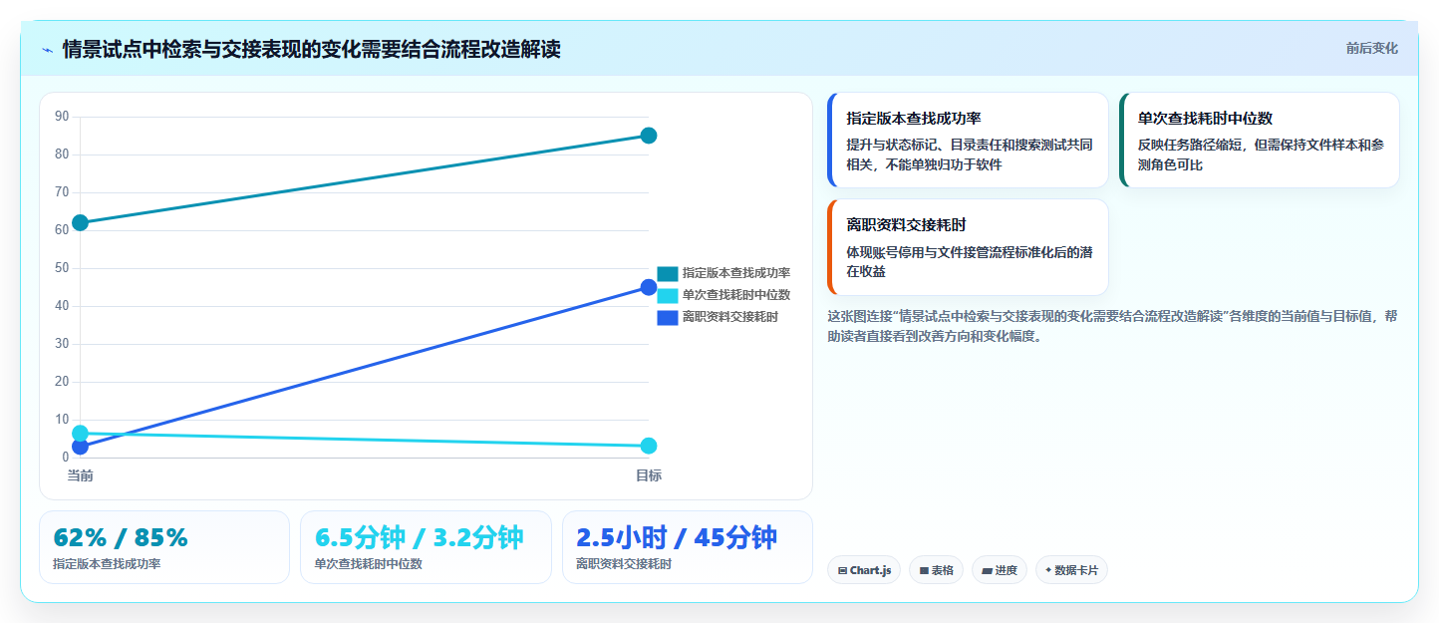Select the 2.5小时 / 45分钟 stat card
Screen dimensions: 1439x623
tap(688, 547)
